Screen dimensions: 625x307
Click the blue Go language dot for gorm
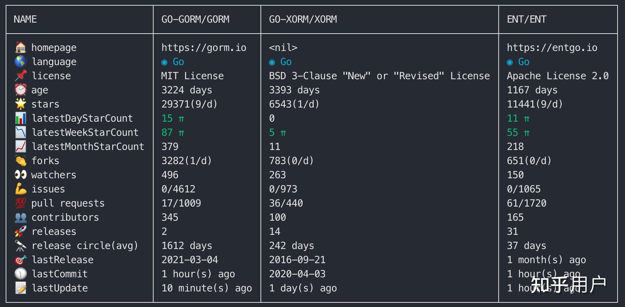pos(164,62)
